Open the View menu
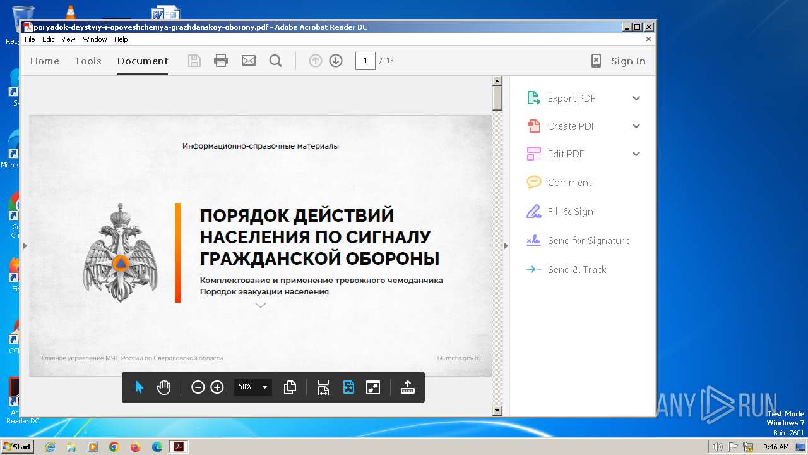 tap(68, 39)
